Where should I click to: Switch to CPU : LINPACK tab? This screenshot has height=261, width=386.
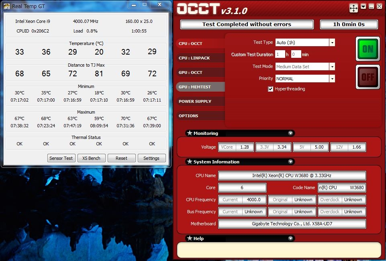(200, 58)
